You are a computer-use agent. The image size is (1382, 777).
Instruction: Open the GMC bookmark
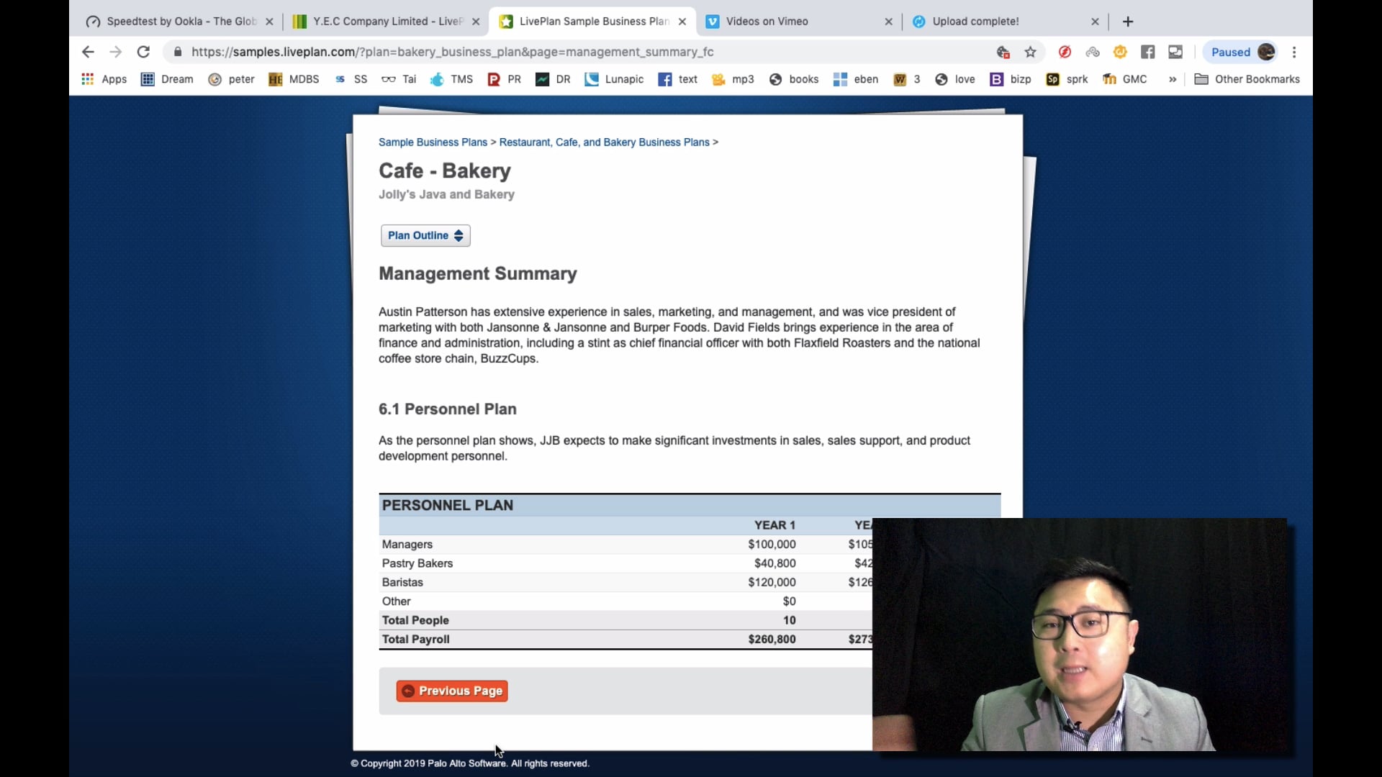(x=1124, y=79)
